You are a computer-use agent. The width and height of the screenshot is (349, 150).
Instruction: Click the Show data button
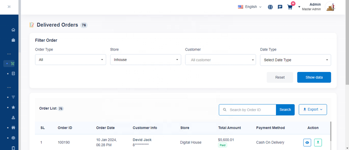[314, 77]
